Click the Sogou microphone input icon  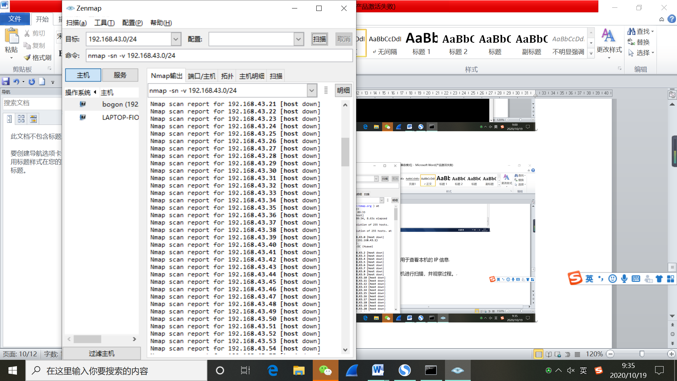624,279
